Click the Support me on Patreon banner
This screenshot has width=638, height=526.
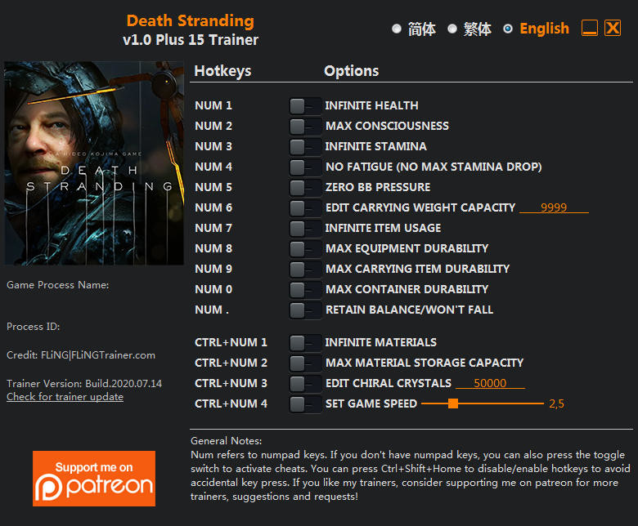coord(94,479)
